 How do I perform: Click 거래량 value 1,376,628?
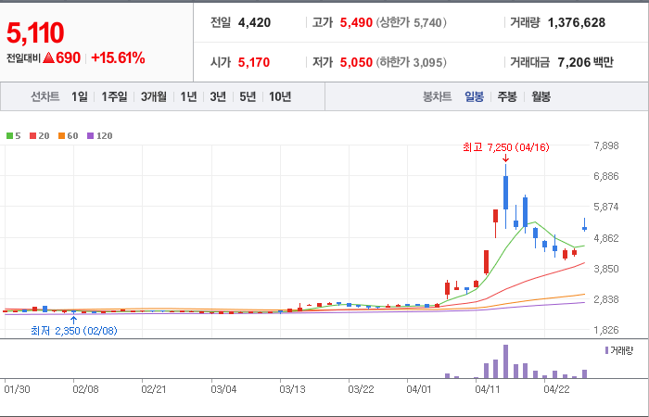click(577, 22)
